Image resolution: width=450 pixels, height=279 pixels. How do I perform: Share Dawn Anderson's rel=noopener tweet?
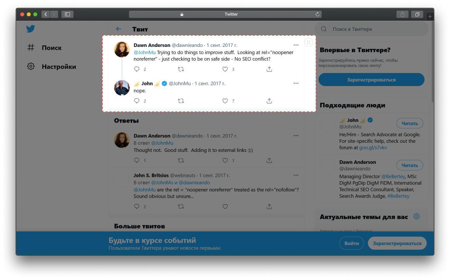pos(269,69)
